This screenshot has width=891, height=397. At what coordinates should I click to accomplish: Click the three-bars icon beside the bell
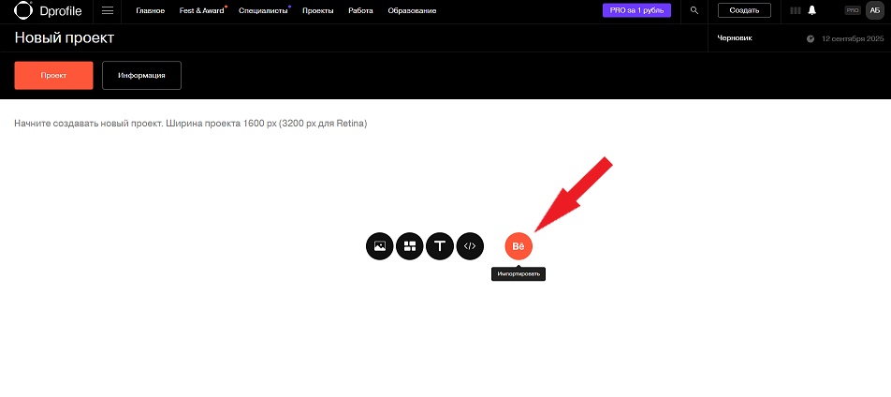coord(796,10)
